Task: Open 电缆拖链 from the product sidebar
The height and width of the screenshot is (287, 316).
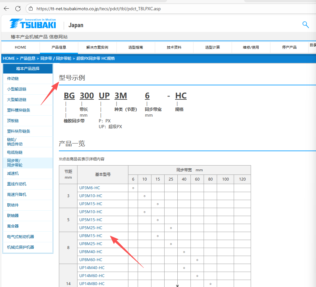Action: point(14,152)
